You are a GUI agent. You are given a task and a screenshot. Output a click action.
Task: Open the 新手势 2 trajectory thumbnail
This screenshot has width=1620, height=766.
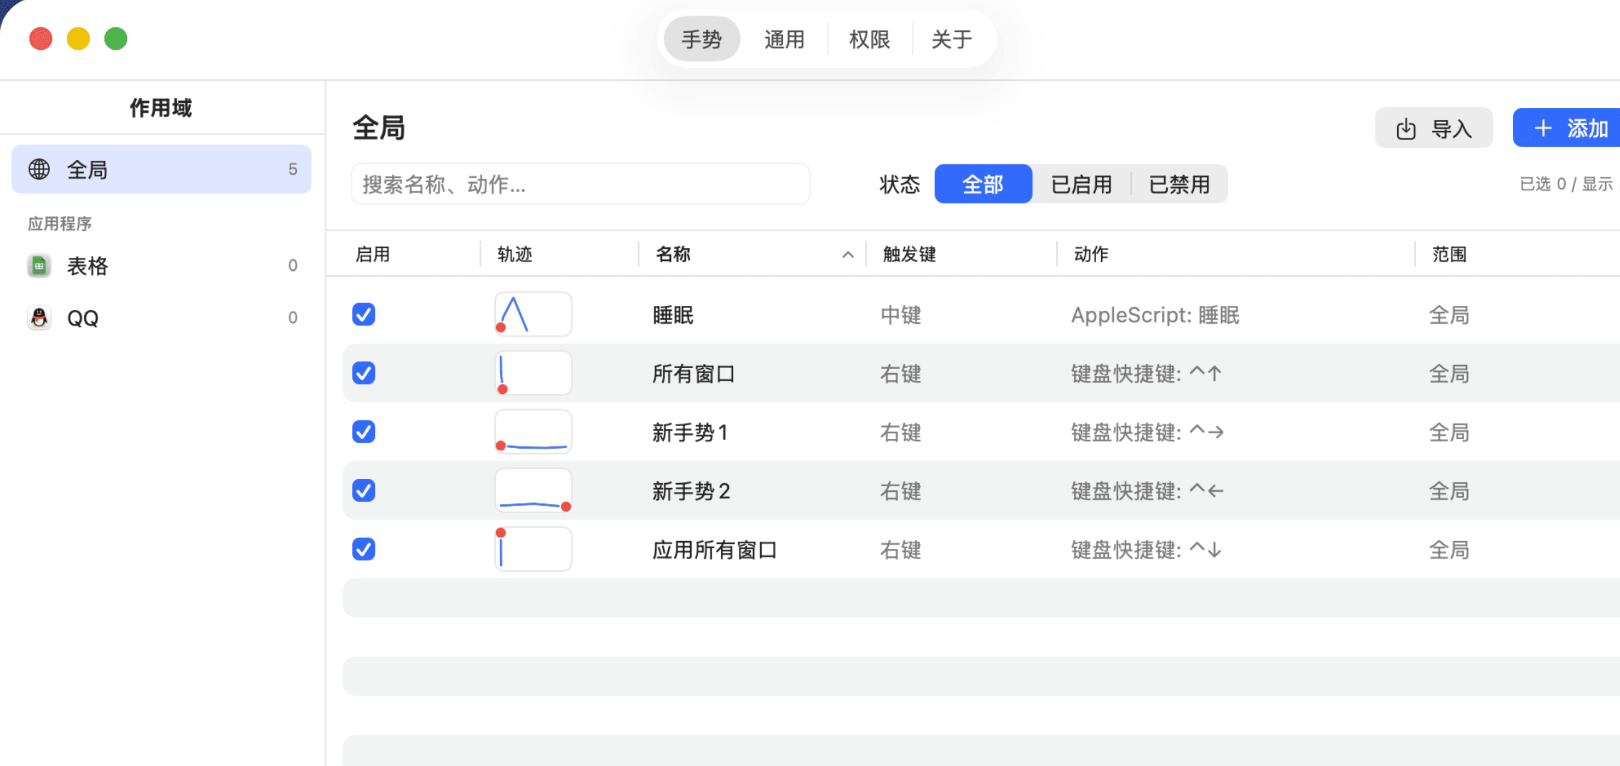533,491
